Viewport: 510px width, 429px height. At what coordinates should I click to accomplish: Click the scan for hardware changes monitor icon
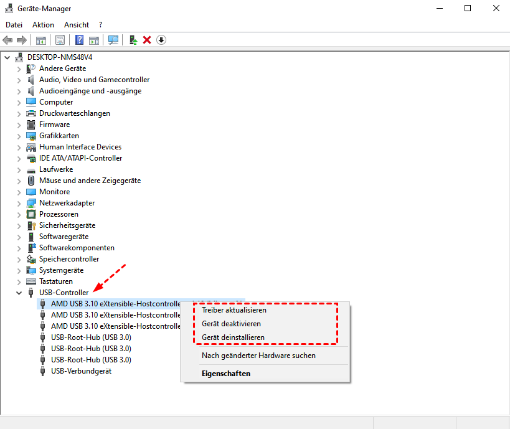point(113,40)
